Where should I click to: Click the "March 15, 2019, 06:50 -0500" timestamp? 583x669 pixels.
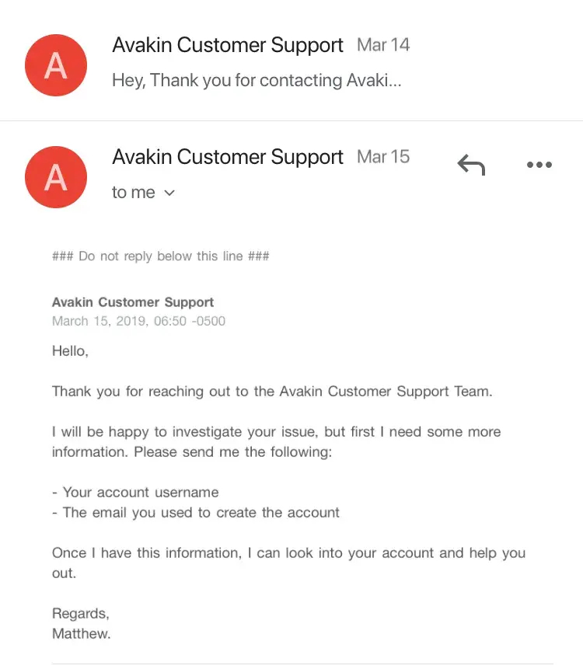(138, 321)
